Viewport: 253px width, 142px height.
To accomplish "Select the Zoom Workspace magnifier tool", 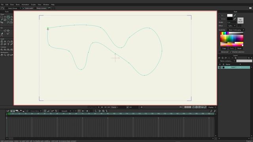I will click(x=5, y=55).
